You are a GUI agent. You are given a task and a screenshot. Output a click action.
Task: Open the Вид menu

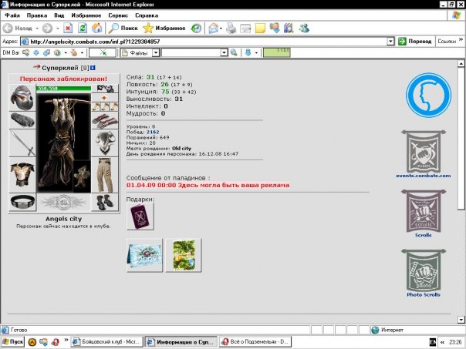tap(59, 15)
